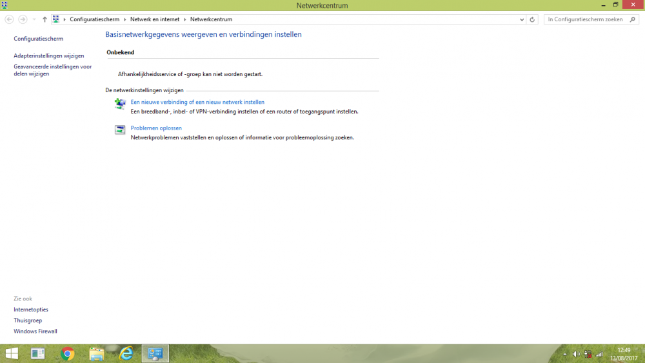Open File Explorer from the taskbar

coord(97,353)
